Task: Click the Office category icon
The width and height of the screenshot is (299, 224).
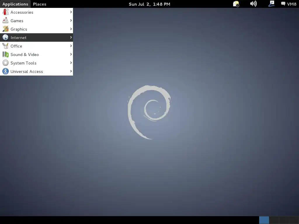Action: [6, 46]
